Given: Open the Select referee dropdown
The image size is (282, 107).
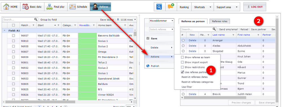Looking at the screenshot, I should pos(172,29).
